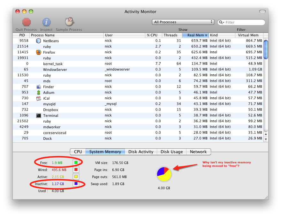The height and width of the screenshot is (217, 281).
Task: Click the NetBeans cube icon
Action: [x=39, y=41]
